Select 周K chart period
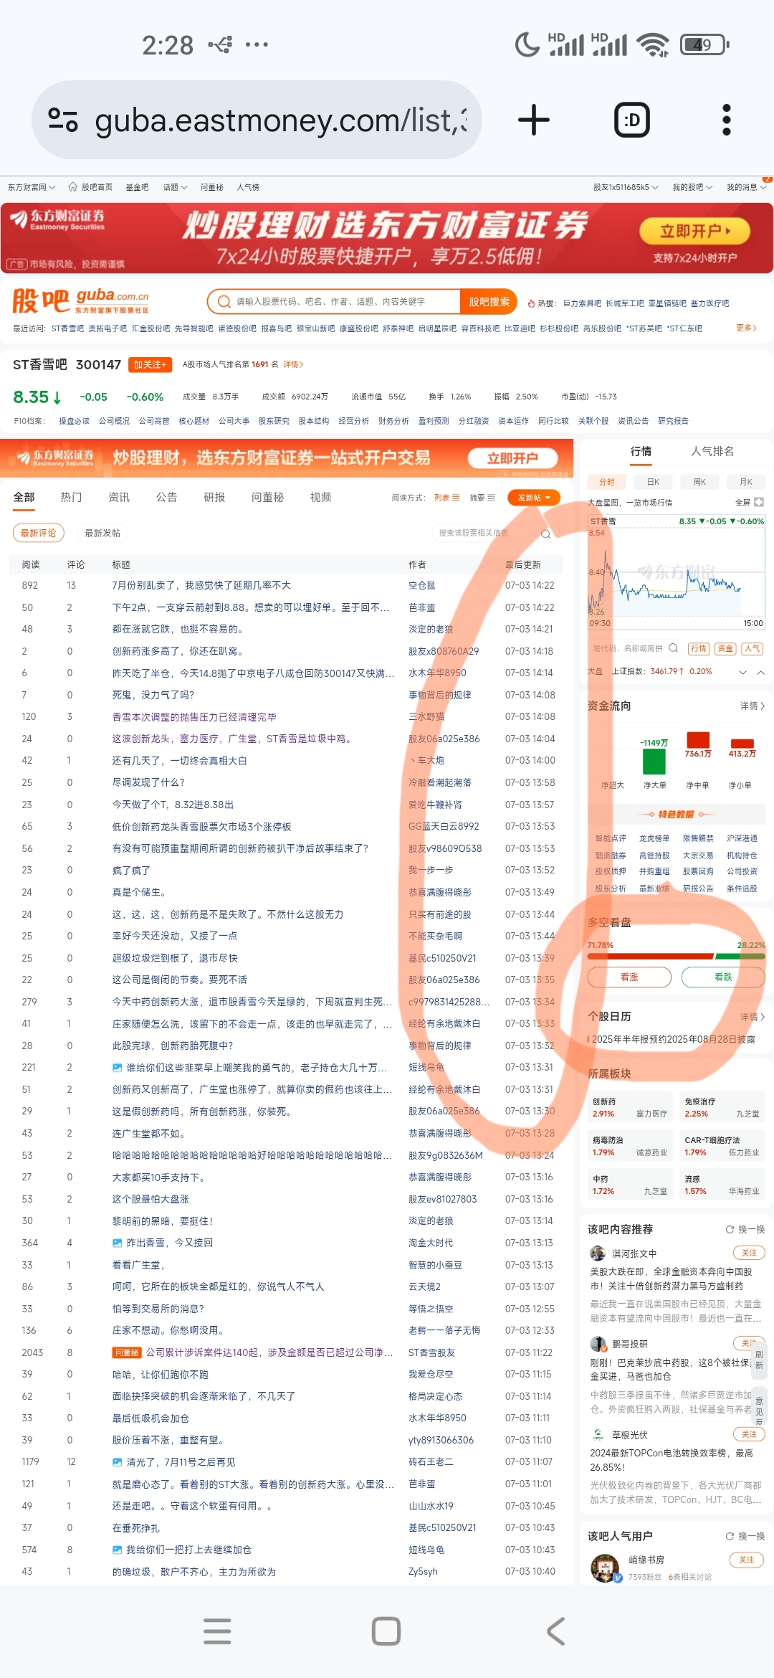774x1678 pixels. tap(699, 482)
